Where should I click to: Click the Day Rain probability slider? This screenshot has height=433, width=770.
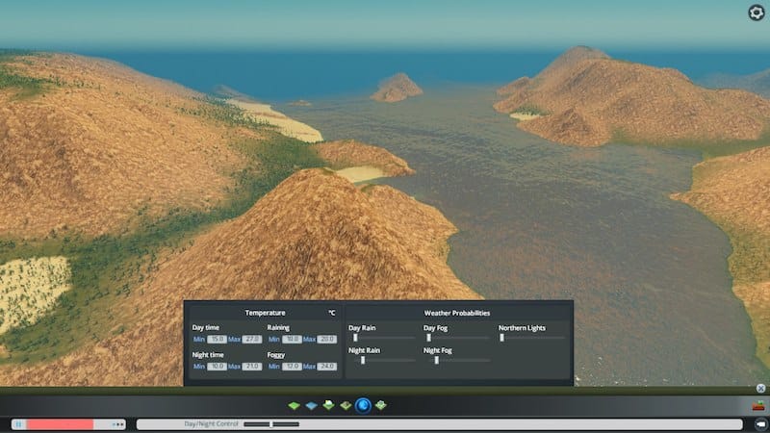coord(355,338)
